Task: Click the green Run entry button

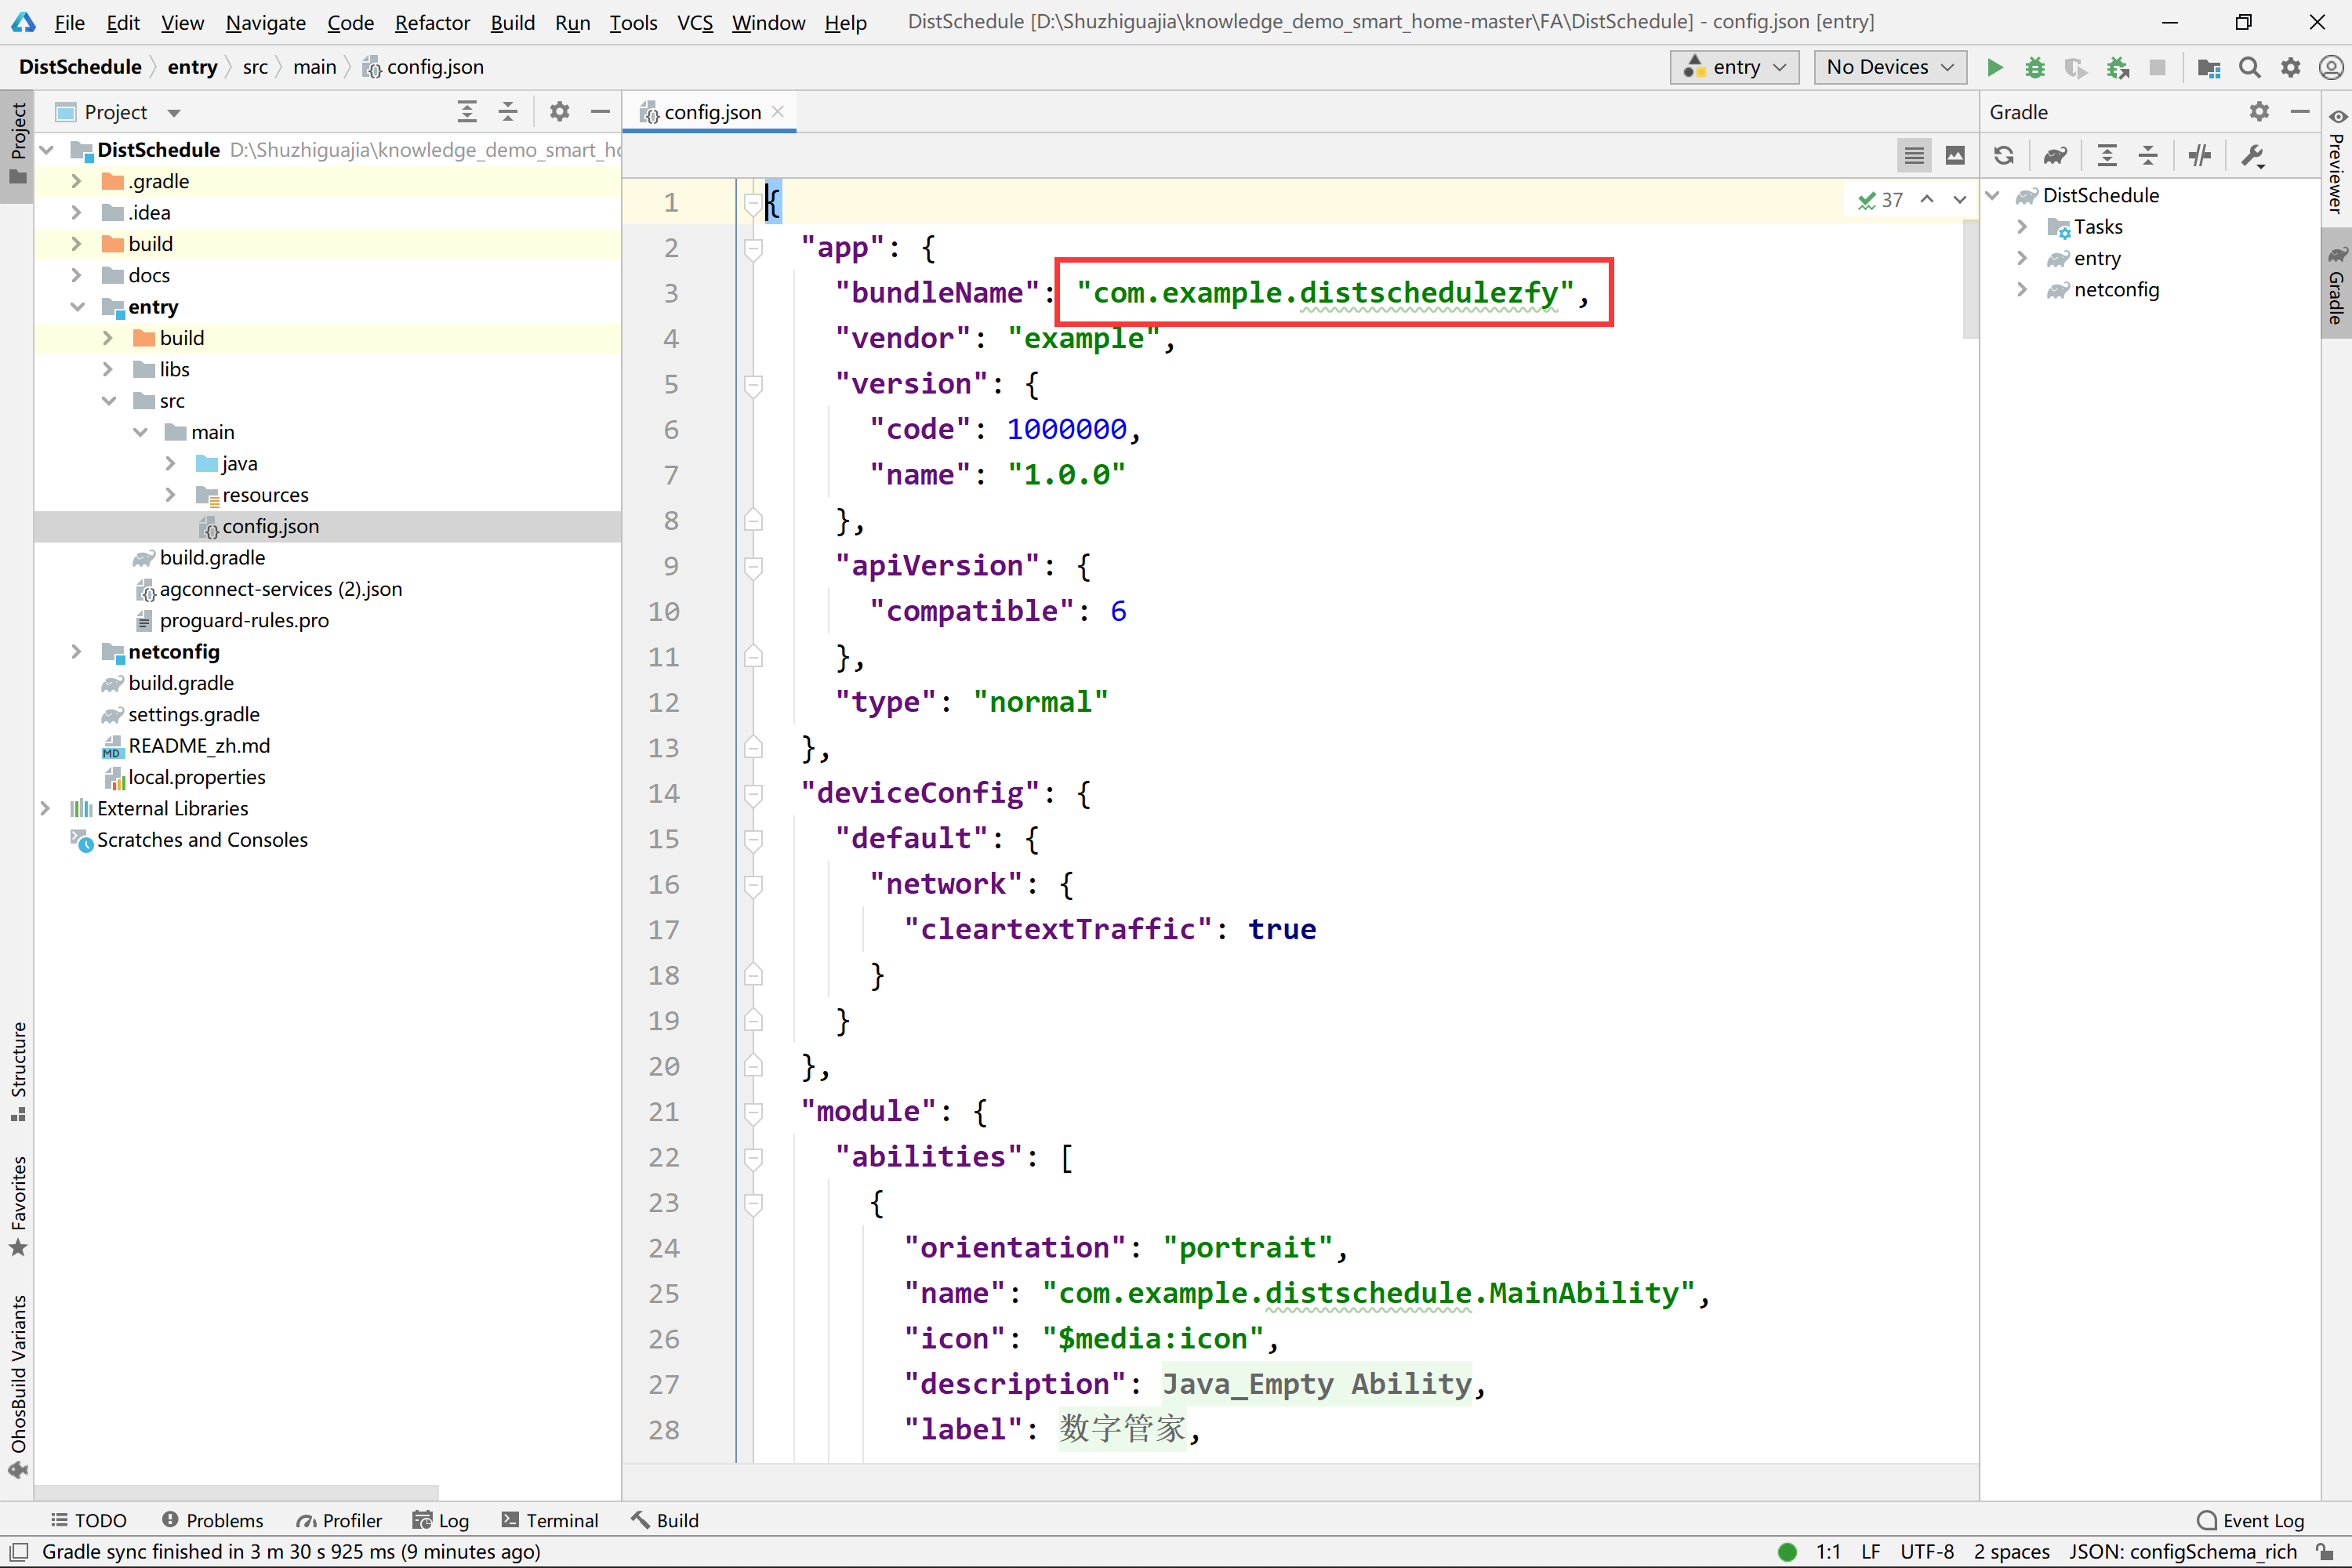Action: (1994, 67)
